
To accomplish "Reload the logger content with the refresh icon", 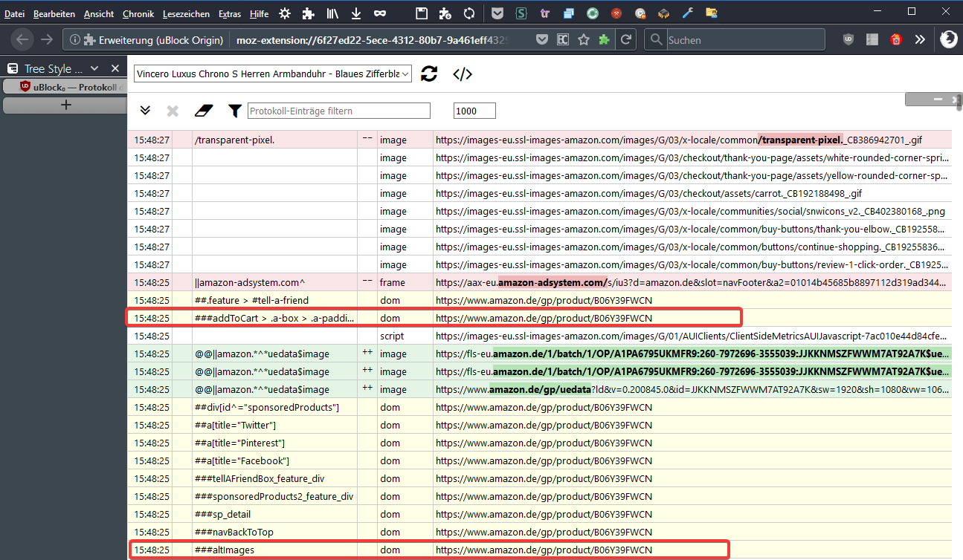I will coord(429,74).
